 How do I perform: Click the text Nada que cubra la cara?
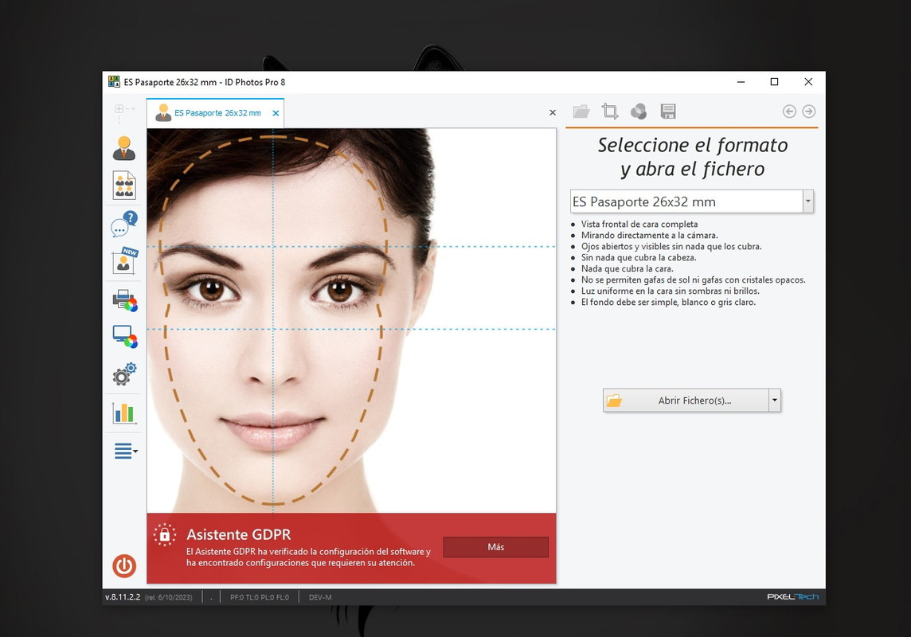pyautogui.click(x=627, y=268)
